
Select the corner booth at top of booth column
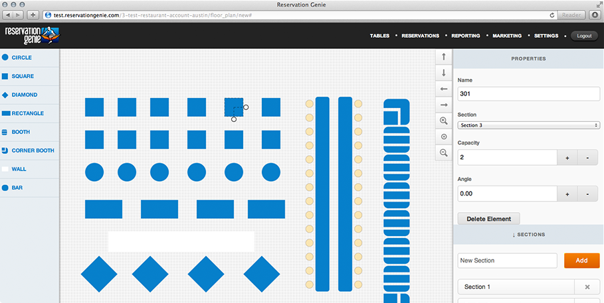397,112
